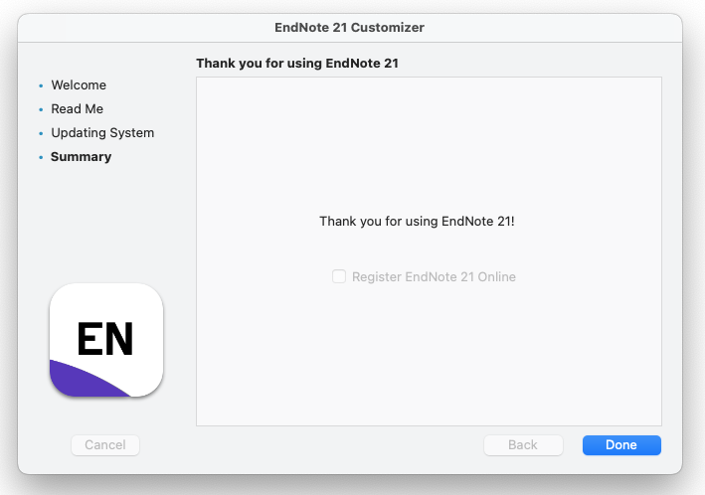Click the Register EndNote 21 Online label

[434, 276]
